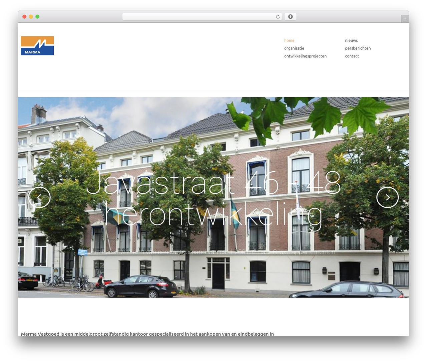Image resolution: width=427 pixels, height=362 pixels.
Task: Advance to the next slide with right arrow
Action: point(388,197)
